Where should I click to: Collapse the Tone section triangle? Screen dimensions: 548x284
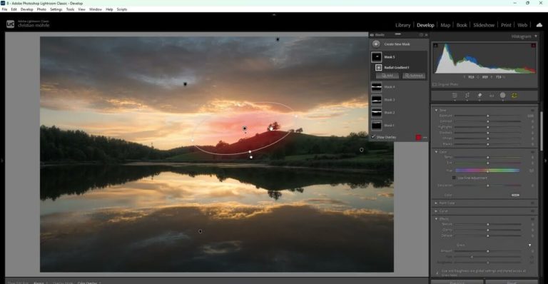coord(436,110)
